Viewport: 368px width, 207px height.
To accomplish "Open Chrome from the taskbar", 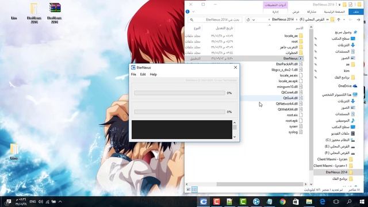I will (282, 202).
